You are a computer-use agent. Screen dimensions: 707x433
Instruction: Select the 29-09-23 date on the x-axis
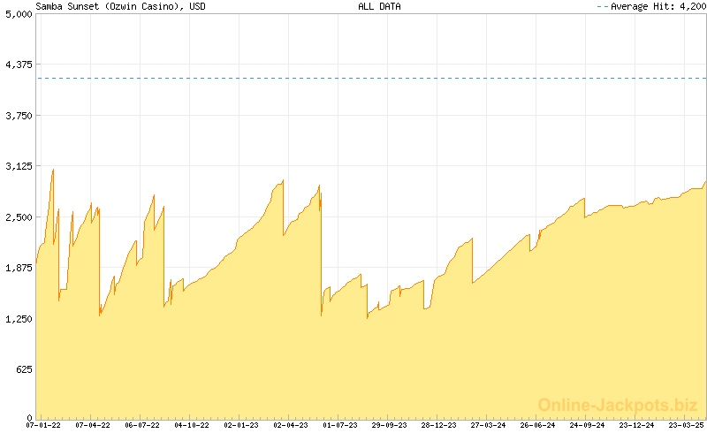(x=390, y=425)
